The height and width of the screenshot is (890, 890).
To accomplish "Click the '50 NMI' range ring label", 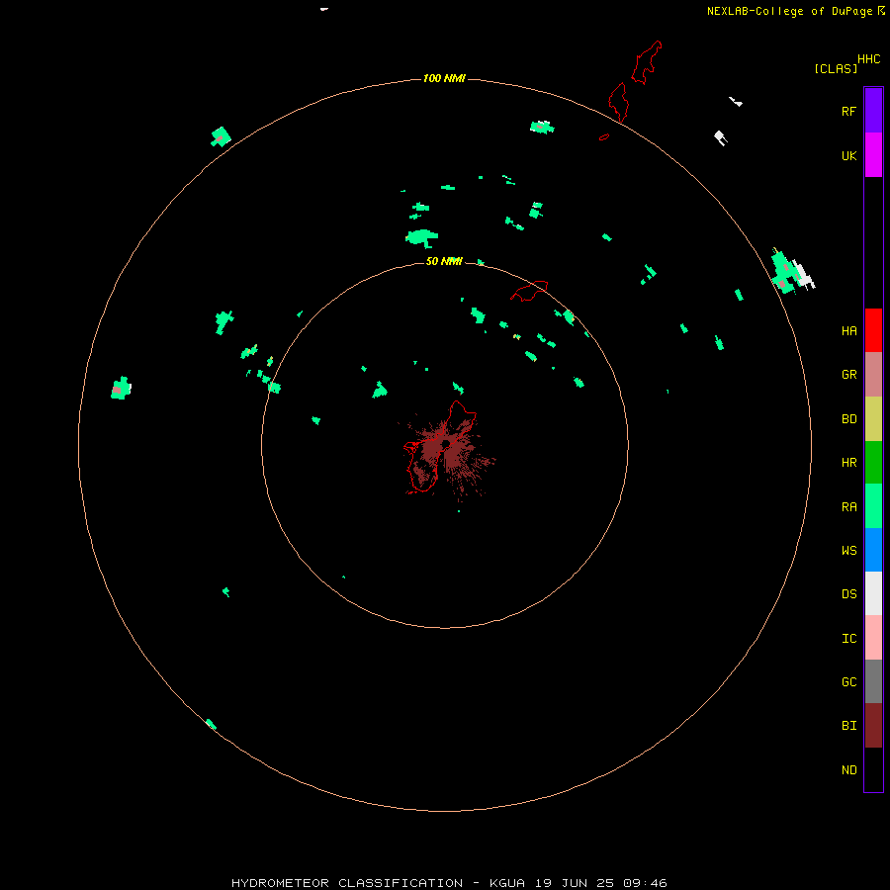I will coord(444,261).
